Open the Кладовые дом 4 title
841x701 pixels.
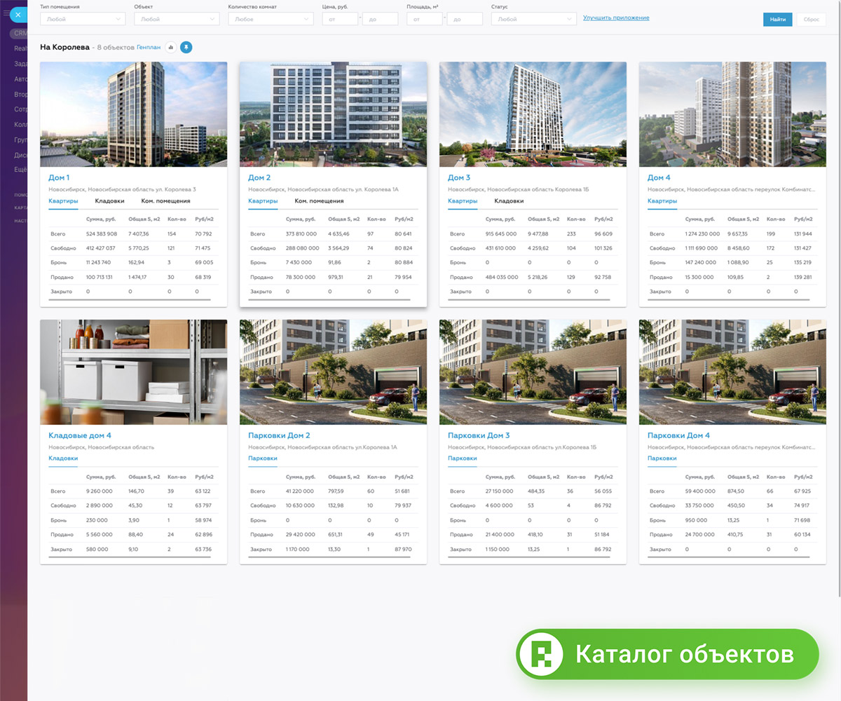pyautogui.click(x=80, y=435)
